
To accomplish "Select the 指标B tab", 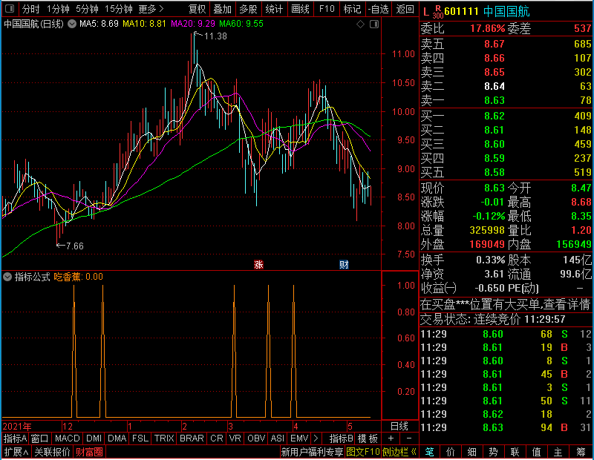I will click(342, 438).
